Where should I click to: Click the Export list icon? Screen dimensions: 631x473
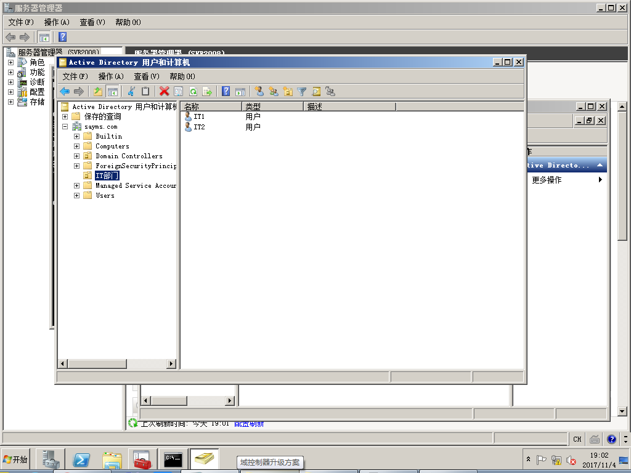(207, 91)
